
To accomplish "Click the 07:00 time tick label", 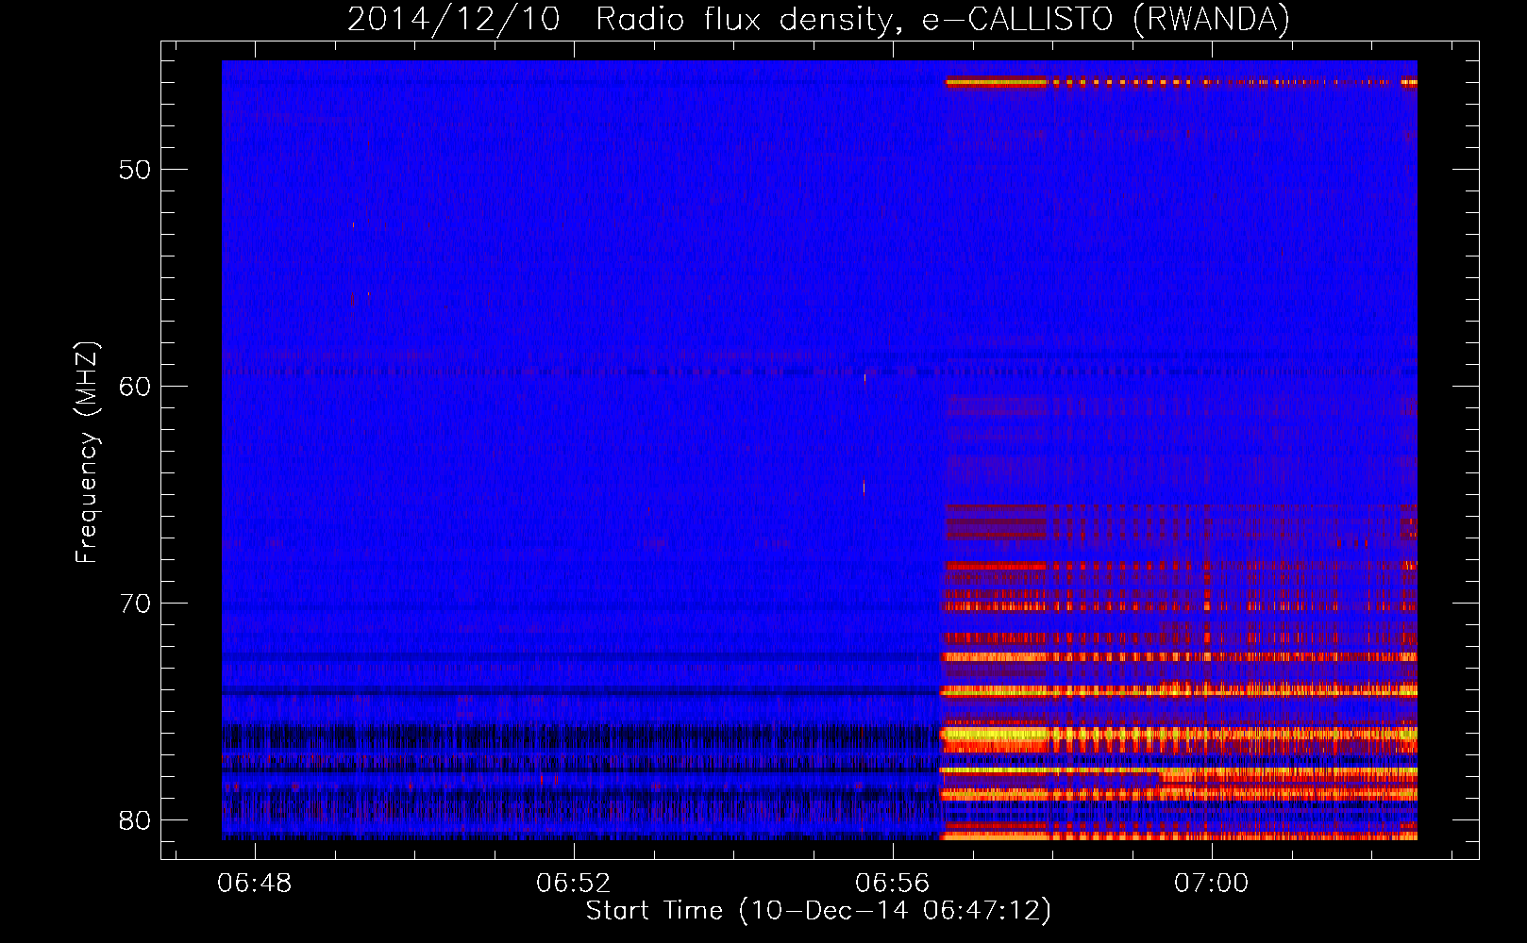I will point(1212,884).
